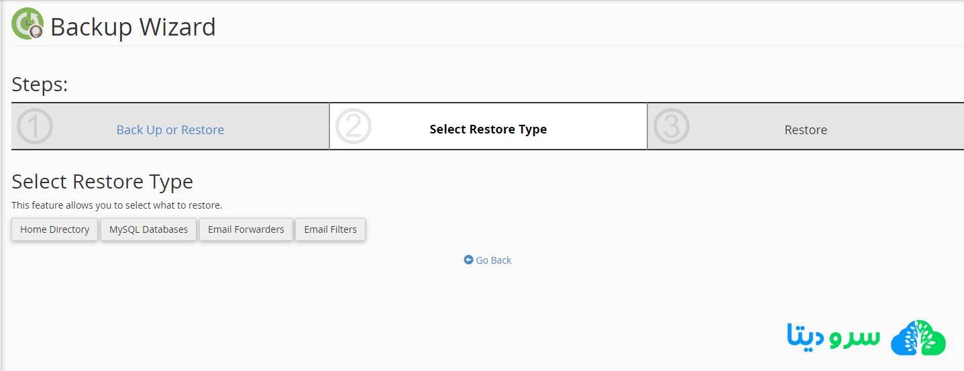This screenshot has height=371, width=964.
Task: Open the Back Up or Restore step link
Action: click(170, 129)
